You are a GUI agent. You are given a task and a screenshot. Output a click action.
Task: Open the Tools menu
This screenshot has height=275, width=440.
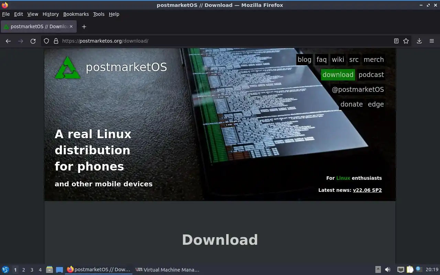click(99, 14)
